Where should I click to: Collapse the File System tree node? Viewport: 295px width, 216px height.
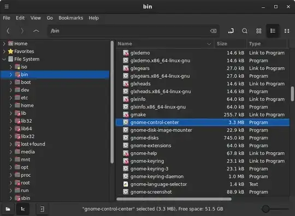coord(4,59)
